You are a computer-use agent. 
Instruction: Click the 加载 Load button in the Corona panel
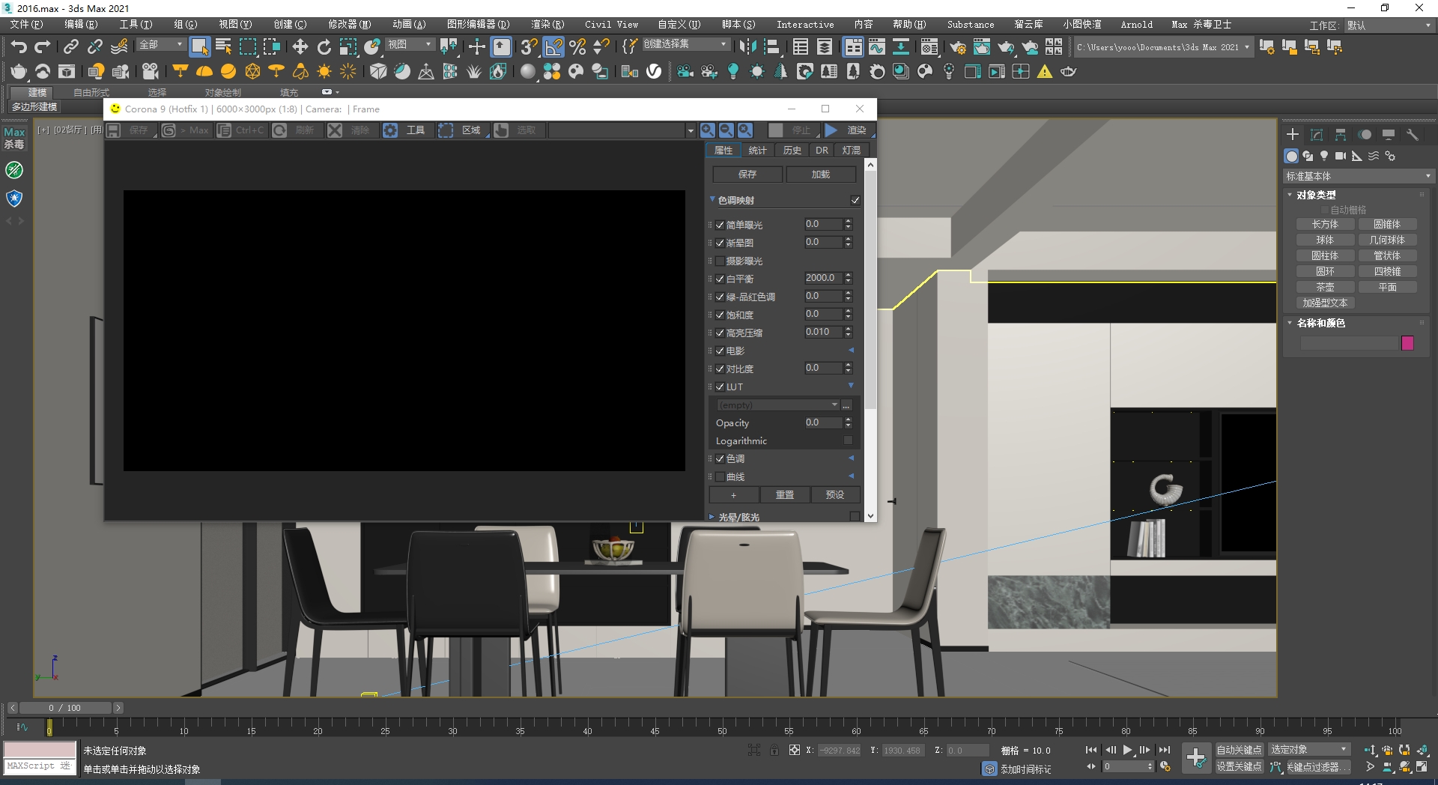tap(821, 174)
